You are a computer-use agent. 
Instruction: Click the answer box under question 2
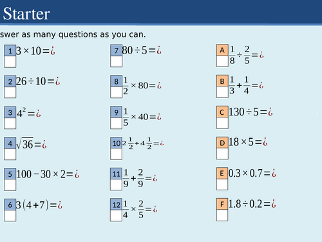click(x=10, y=92)
